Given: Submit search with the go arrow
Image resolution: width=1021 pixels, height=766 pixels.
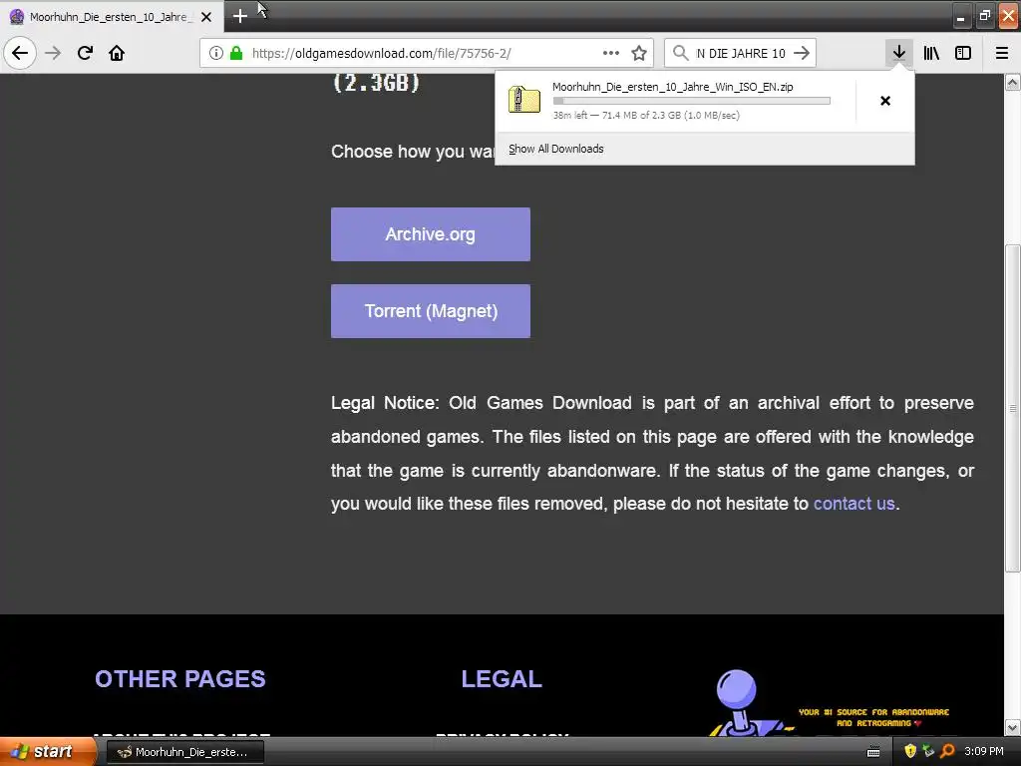Looking at the screenshot, I should [802, 53].
